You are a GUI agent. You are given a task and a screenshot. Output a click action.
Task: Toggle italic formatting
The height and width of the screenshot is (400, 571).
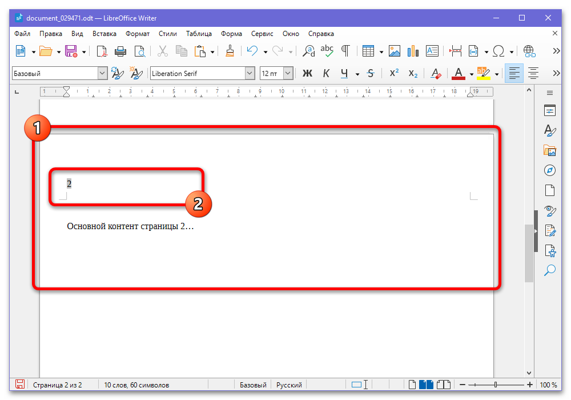point(326,74)
